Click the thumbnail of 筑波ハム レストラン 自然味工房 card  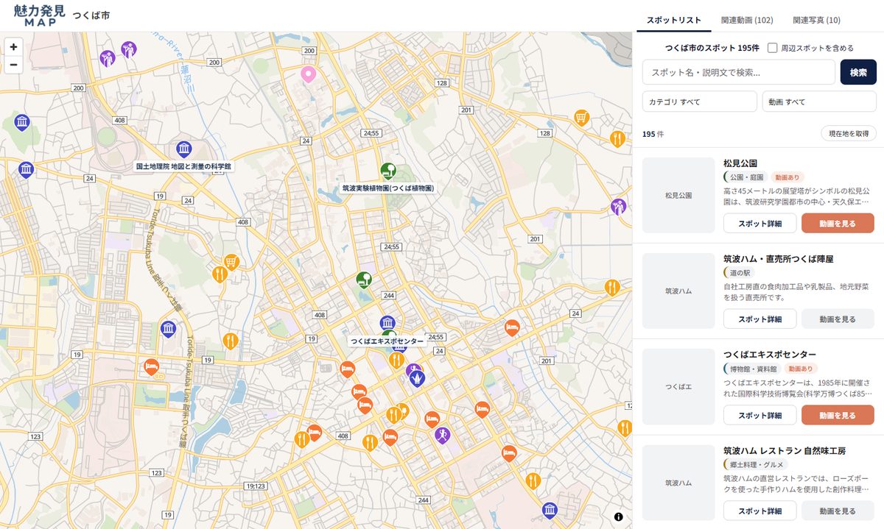point(678,483)
